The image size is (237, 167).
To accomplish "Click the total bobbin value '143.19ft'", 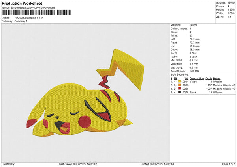I will [x=194, y=71].
